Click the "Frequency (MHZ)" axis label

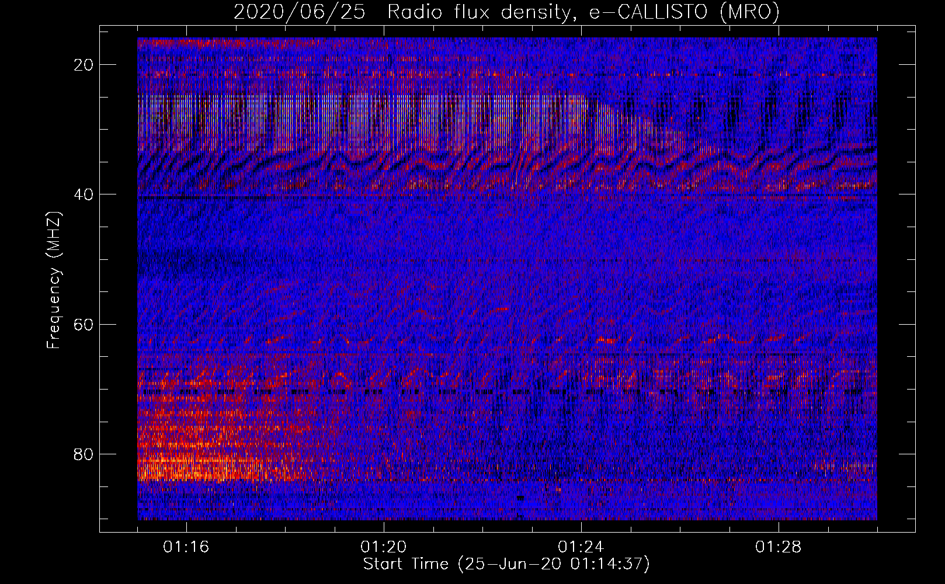(54, 280)
